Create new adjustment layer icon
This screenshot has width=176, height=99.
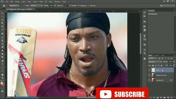click(x=161, y=98)
